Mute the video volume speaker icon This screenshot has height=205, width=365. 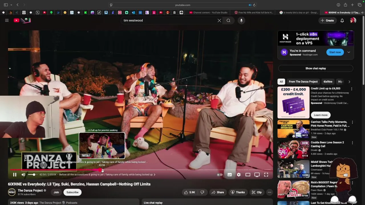pyautogui.click(x=23, y=175)
